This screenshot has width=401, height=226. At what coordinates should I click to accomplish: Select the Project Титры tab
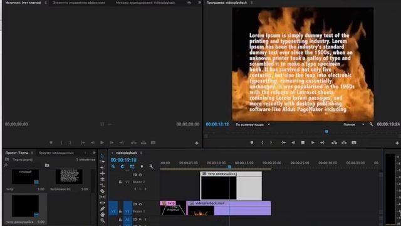[17, 153]
